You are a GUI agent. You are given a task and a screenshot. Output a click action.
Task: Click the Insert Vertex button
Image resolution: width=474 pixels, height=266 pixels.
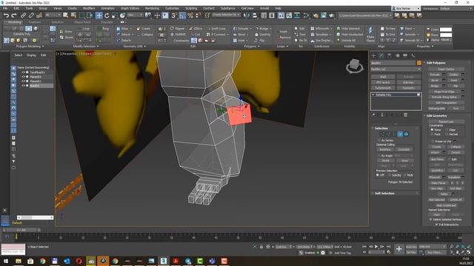pos(446,69)
